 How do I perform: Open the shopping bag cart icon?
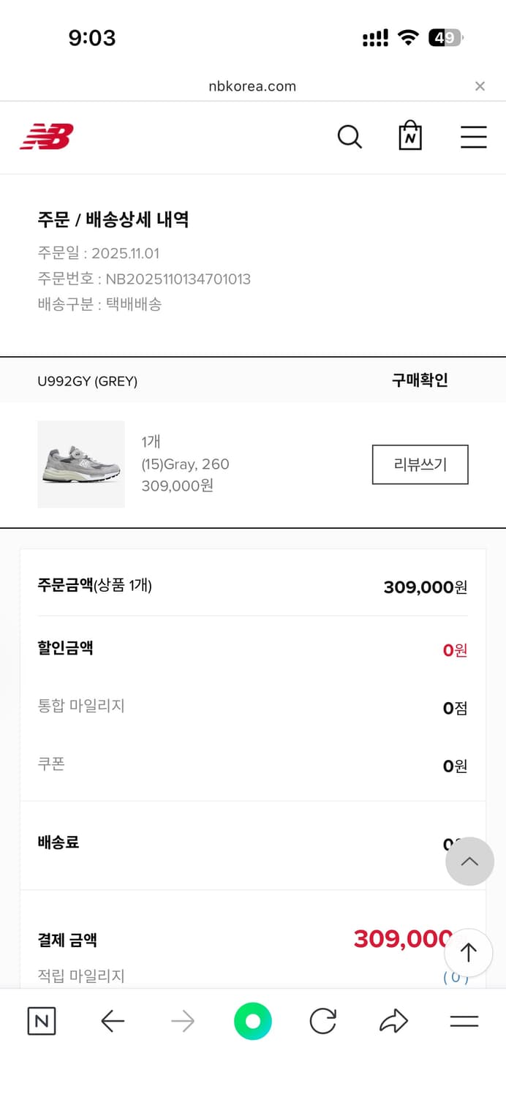click(x=410, y=136)
